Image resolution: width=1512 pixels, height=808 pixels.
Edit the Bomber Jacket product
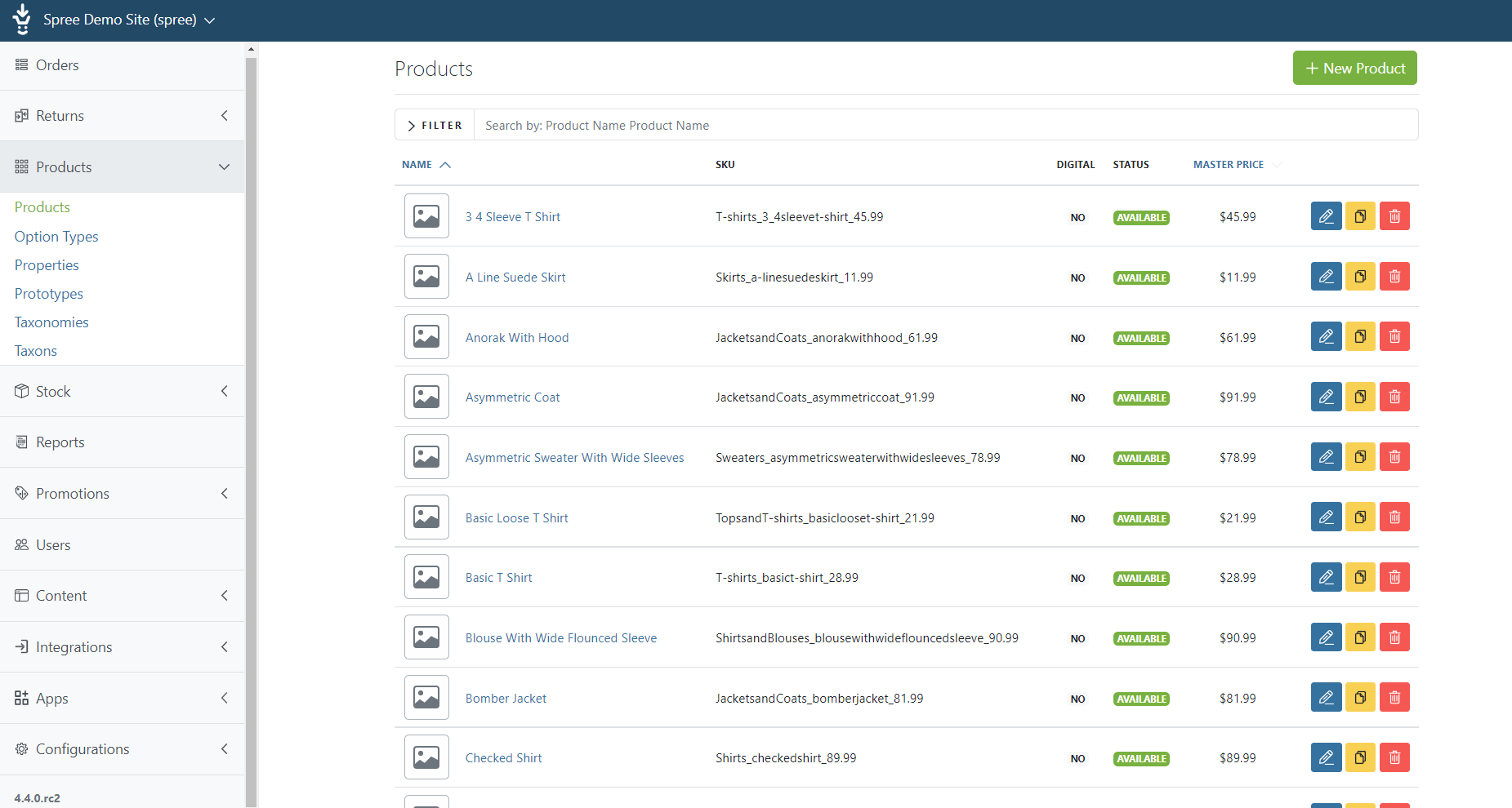tap(1325, 697)
